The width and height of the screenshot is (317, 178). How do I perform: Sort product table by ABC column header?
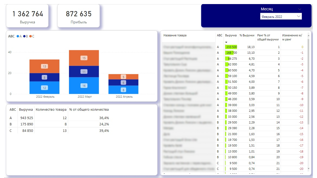(x=220, y=35)
